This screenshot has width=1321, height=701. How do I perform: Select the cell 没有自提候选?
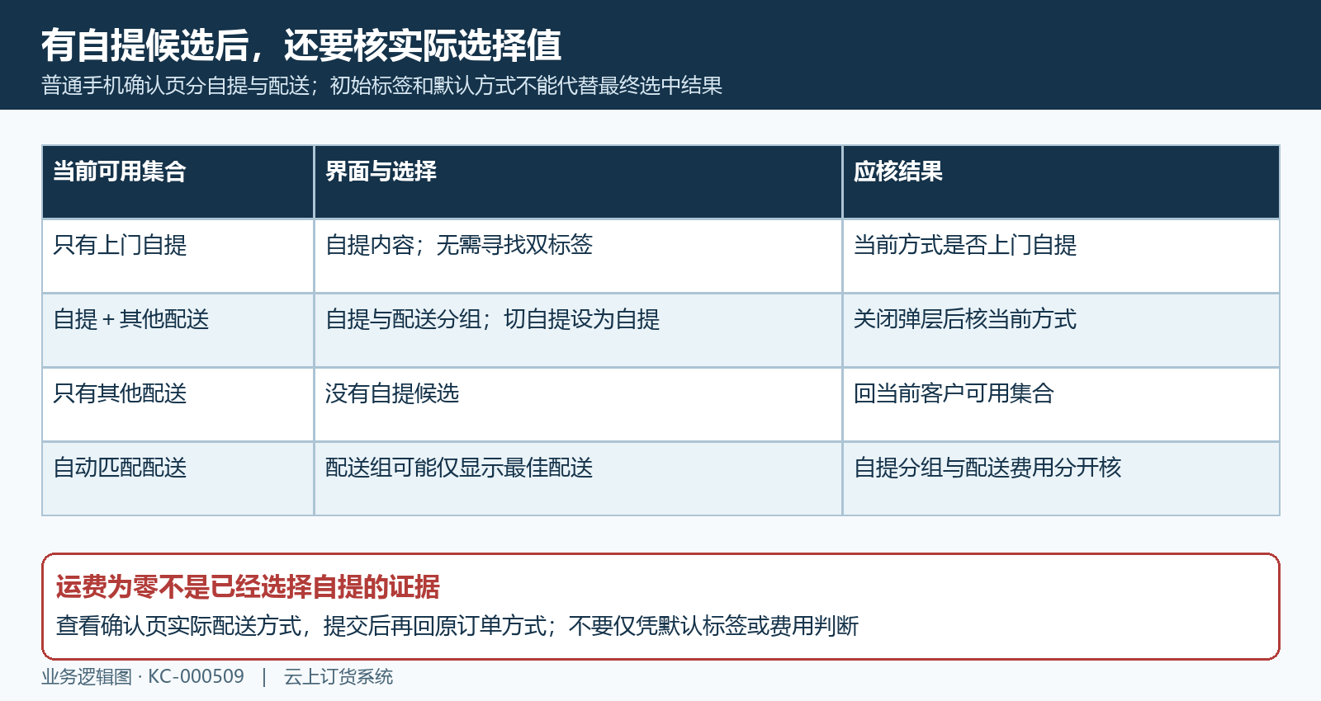578,405
